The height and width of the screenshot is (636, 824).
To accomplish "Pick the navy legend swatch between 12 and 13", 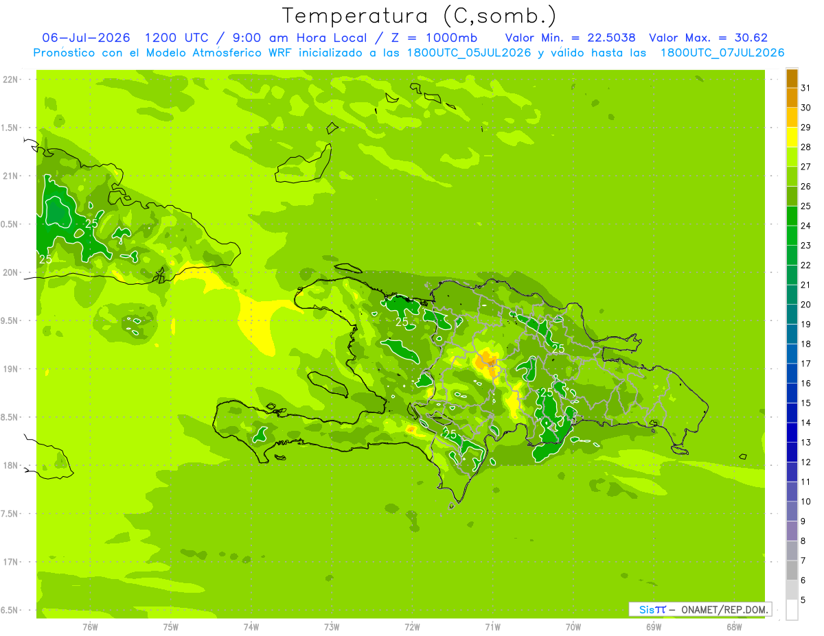I will 792,452.
